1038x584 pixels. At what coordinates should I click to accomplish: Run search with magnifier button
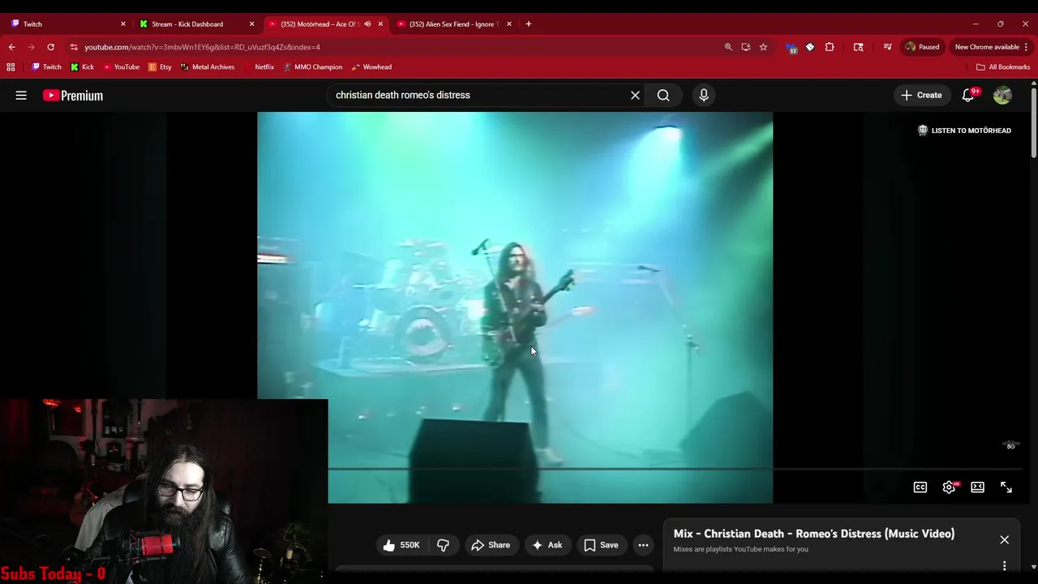point(663,95)
